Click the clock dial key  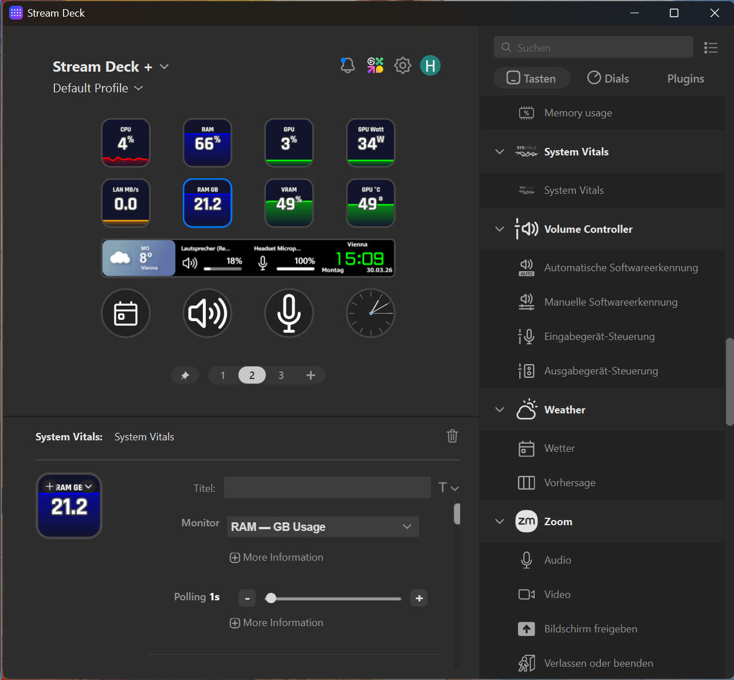pyautogui.click(x=370, y=313)
